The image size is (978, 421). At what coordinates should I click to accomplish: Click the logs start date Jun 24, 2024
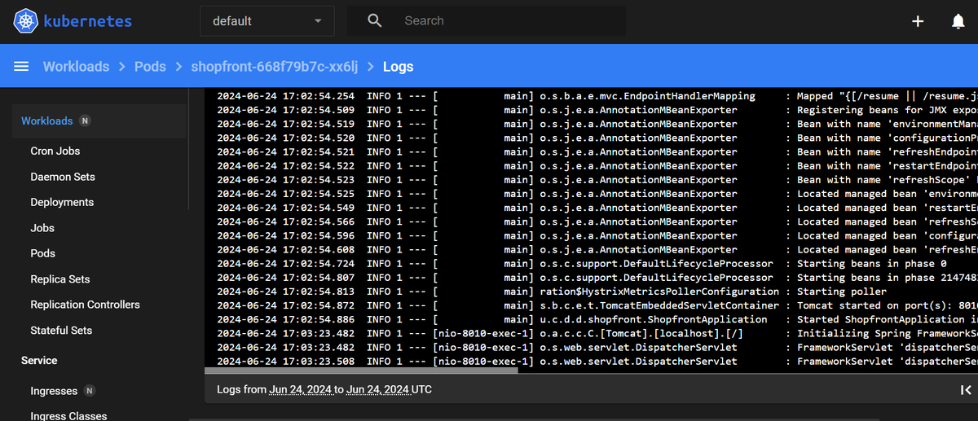tap(301, 389)
